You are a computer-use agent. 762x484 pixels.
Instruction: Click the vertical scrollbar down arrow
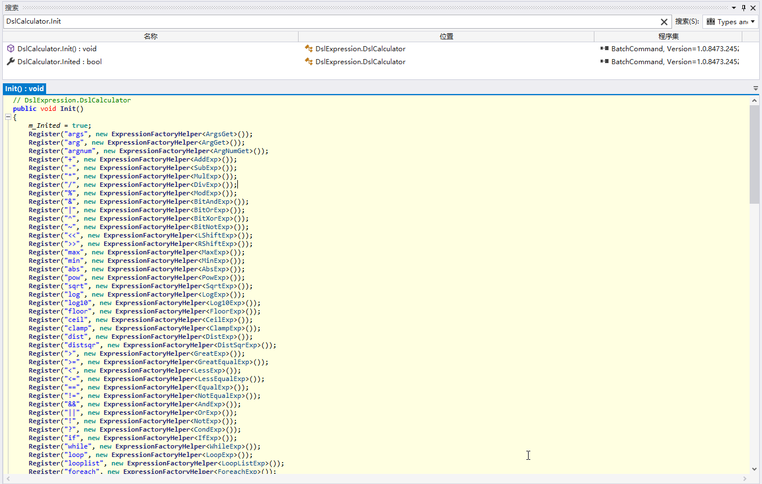coord(754,469)
